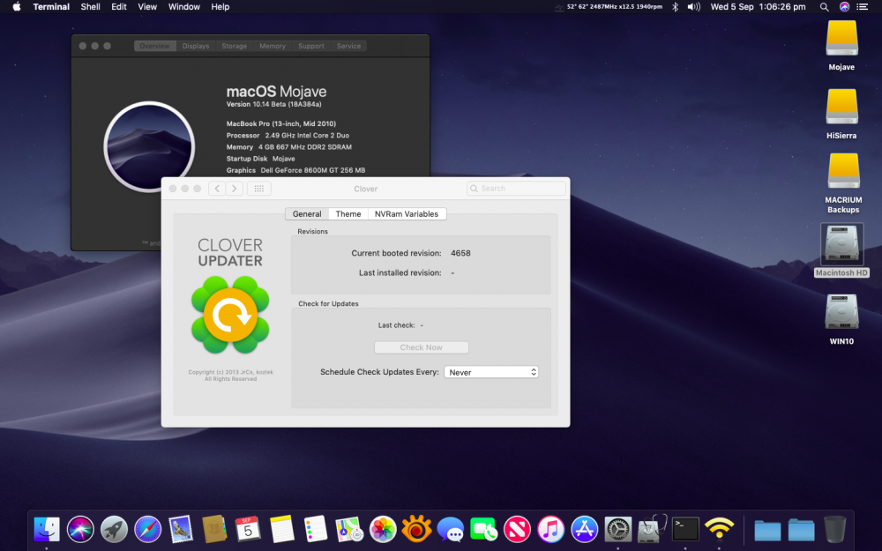Open Mail stamp icon in dock

click(181, 529)
